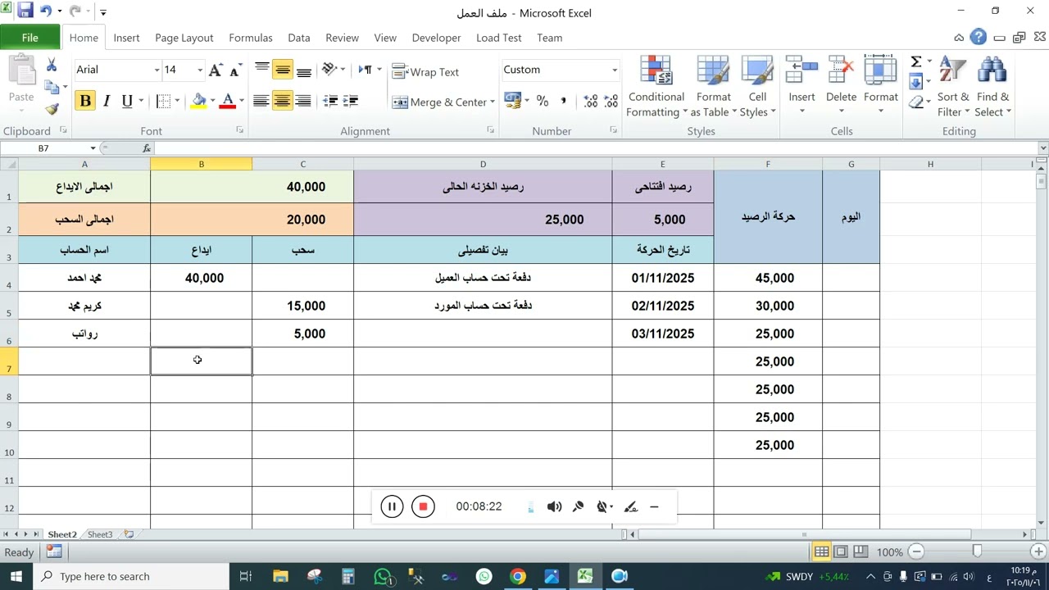Image resolution: width=1049 pixels, height=590 pixels.
Task: Open Sort & Filter menu
Action: click(x=953, y=87)
